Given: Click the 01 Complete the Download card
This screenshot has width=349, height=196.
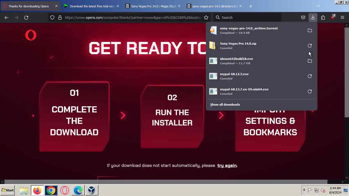Looking at the screenshot, I should point(74,117).
